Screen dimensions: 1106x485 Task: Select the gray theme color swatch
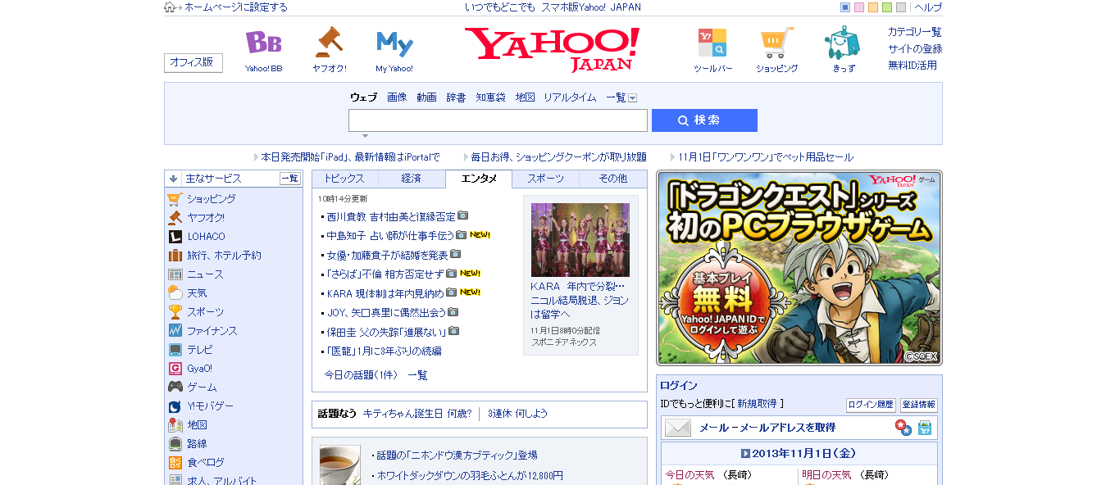(x=901, y=7)
